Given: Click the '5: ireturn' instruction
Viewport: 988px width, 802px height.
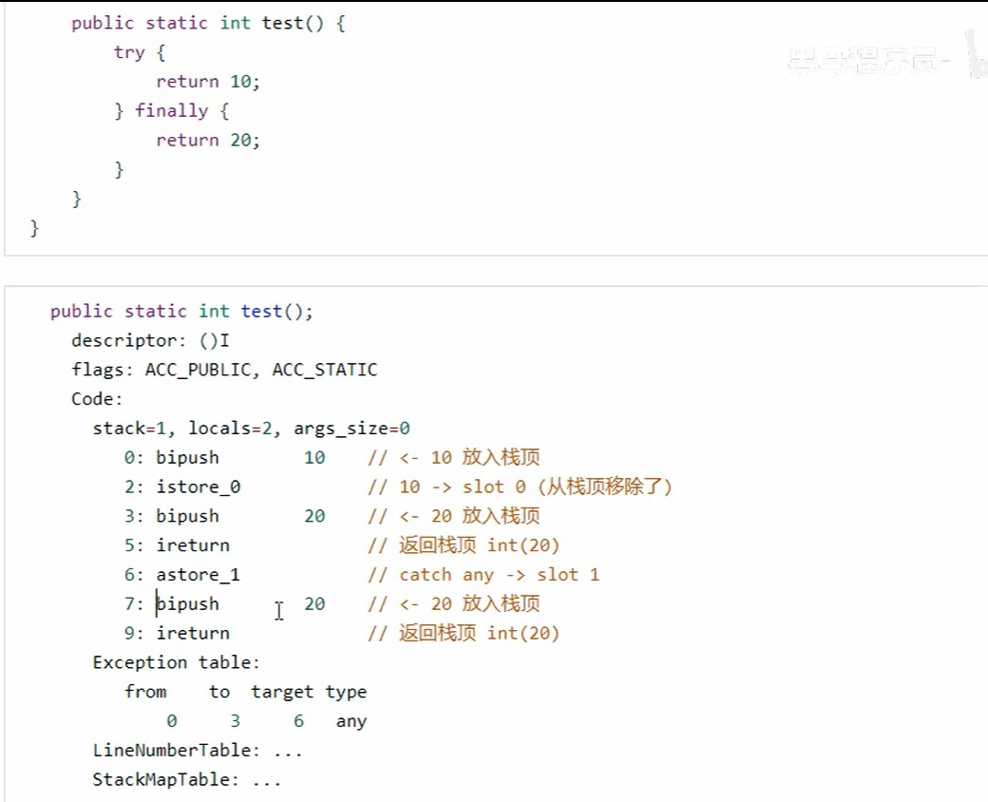Looking at the screenshot, I should 177,545.
